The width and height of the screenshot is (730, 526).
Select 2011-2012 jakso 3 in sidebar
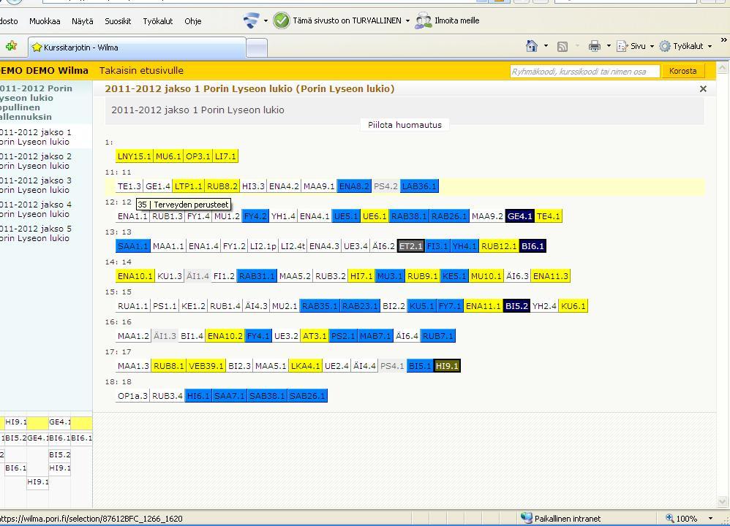[x=35, y=185]
